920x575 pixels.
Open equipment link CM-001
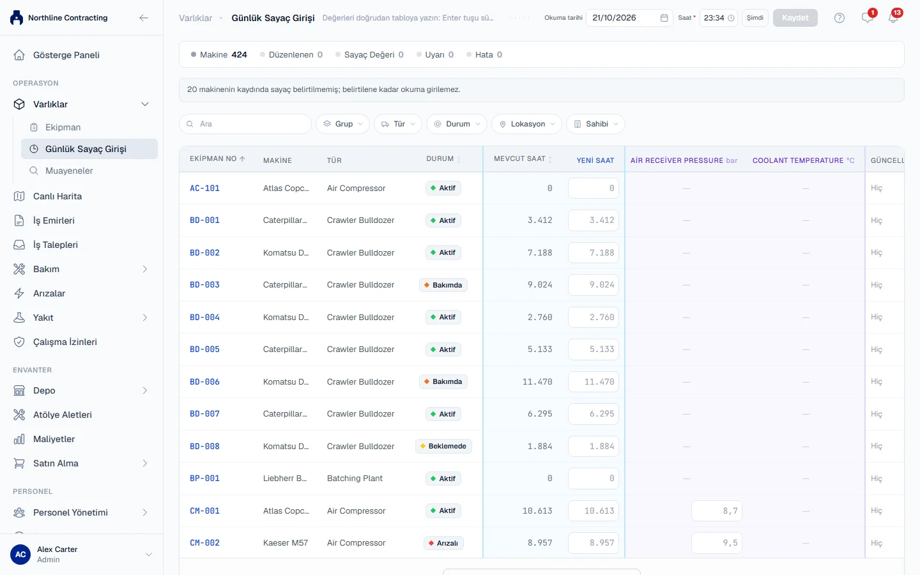pyautogui.click(x=204, y=511)
